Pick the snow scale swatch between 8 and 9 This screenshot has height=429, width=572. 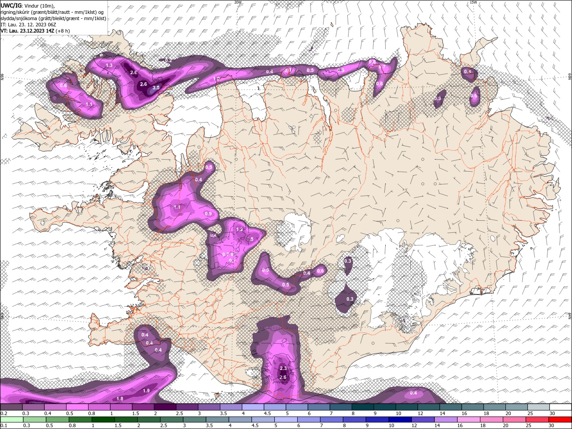[362, 407]
